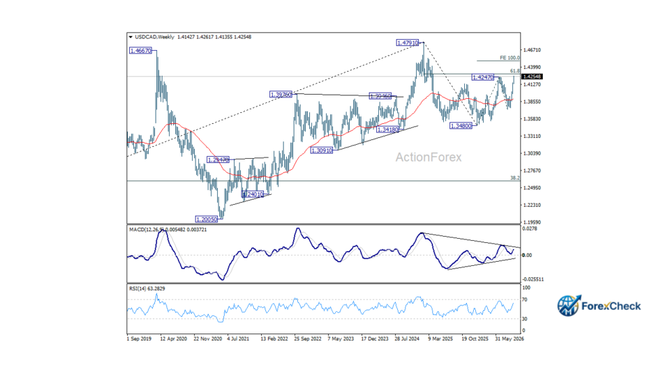
Task: Click the 4 Jul 2021 date label
Action: (x=239, y=339)
